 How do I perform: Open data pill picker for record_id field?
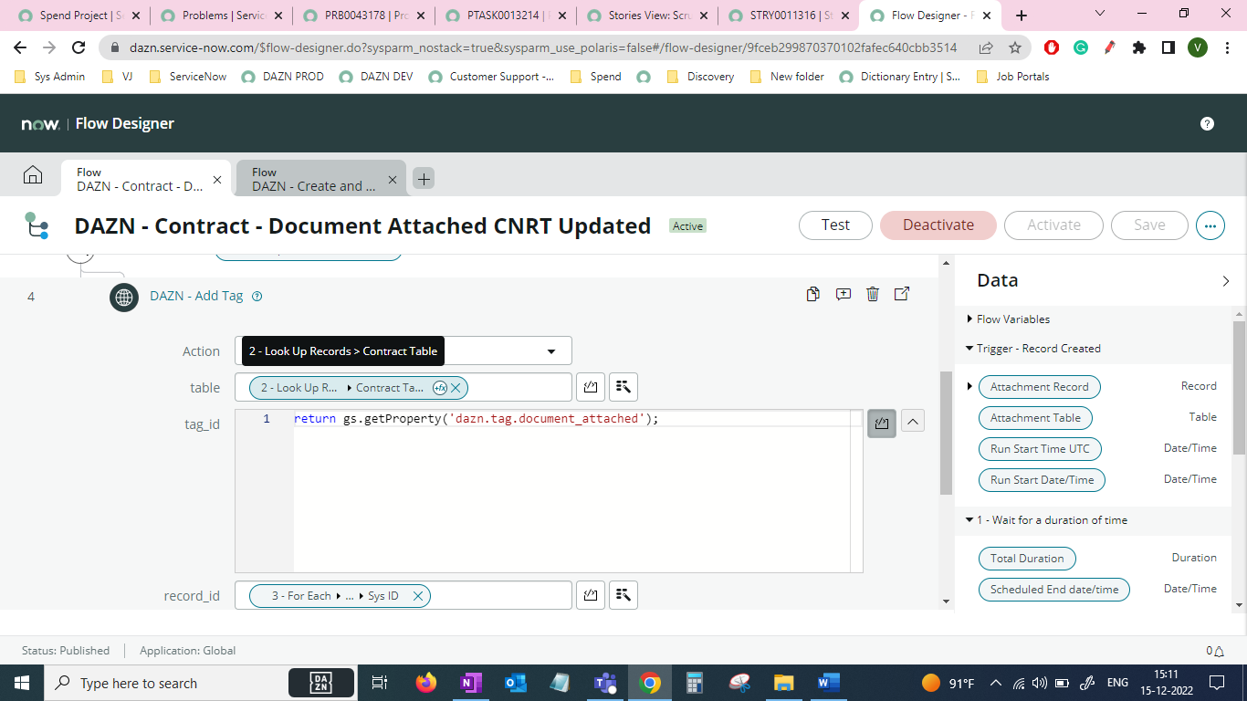point(623,595)
